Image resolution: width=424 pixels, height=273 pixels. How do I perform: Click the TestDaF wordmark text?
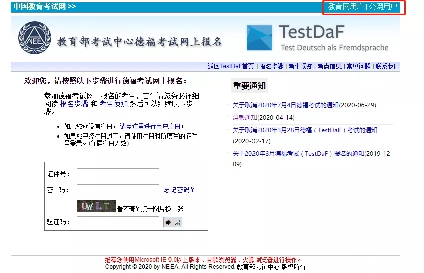pyautogui.click(x=311, y=32)
